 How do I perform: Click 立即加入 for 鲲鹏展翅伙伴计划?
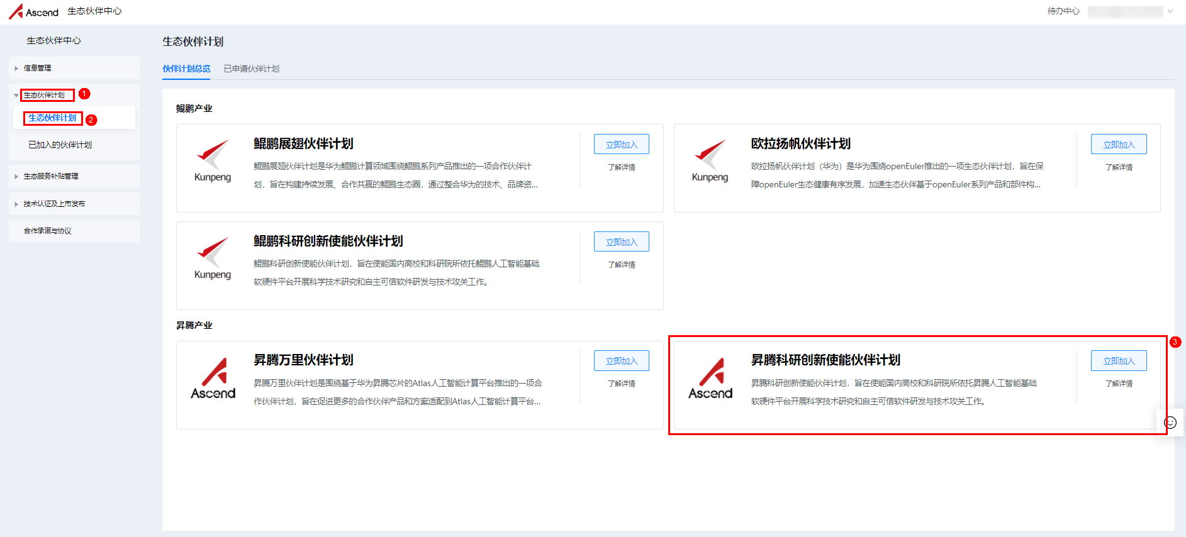point(622,144)
